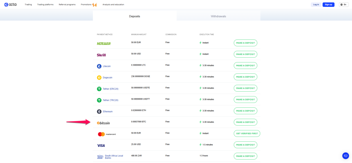The image size is (352, 163).
Task: Open the Trading menu
Action: [x=28, y=4]
